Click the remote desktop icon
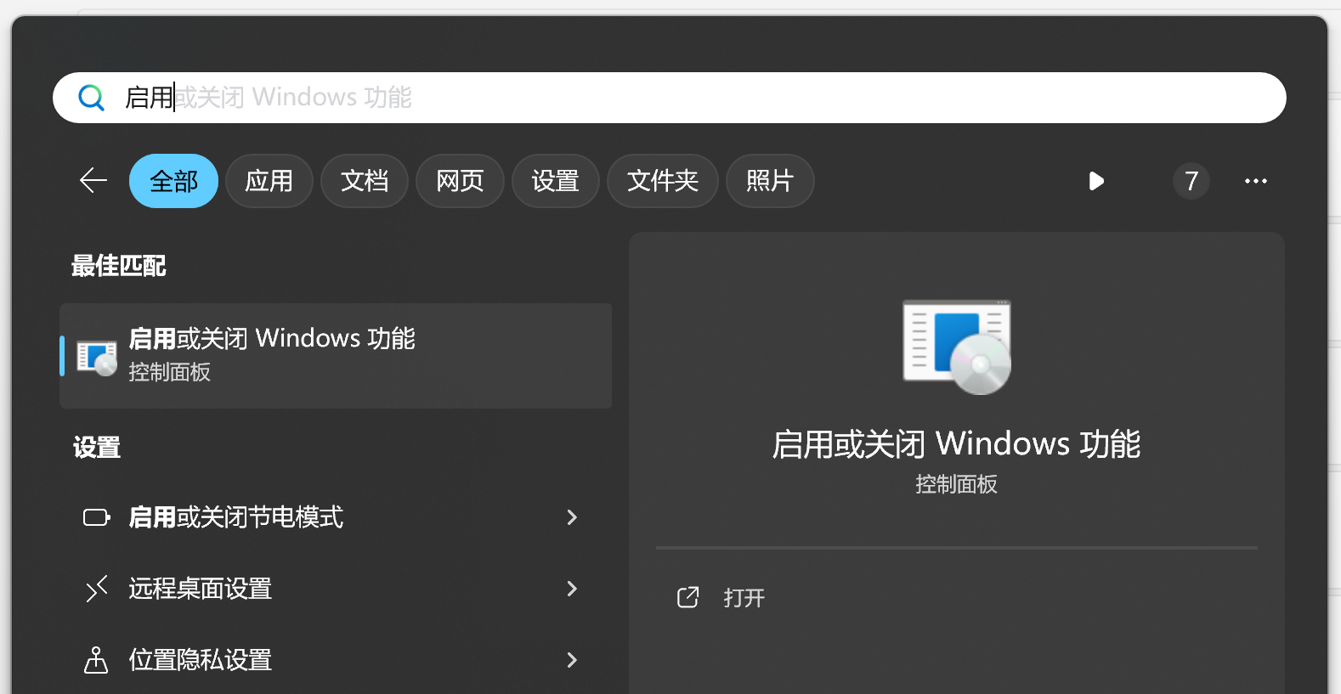Viewport: 1341px width, 694px height. [97, 589]
